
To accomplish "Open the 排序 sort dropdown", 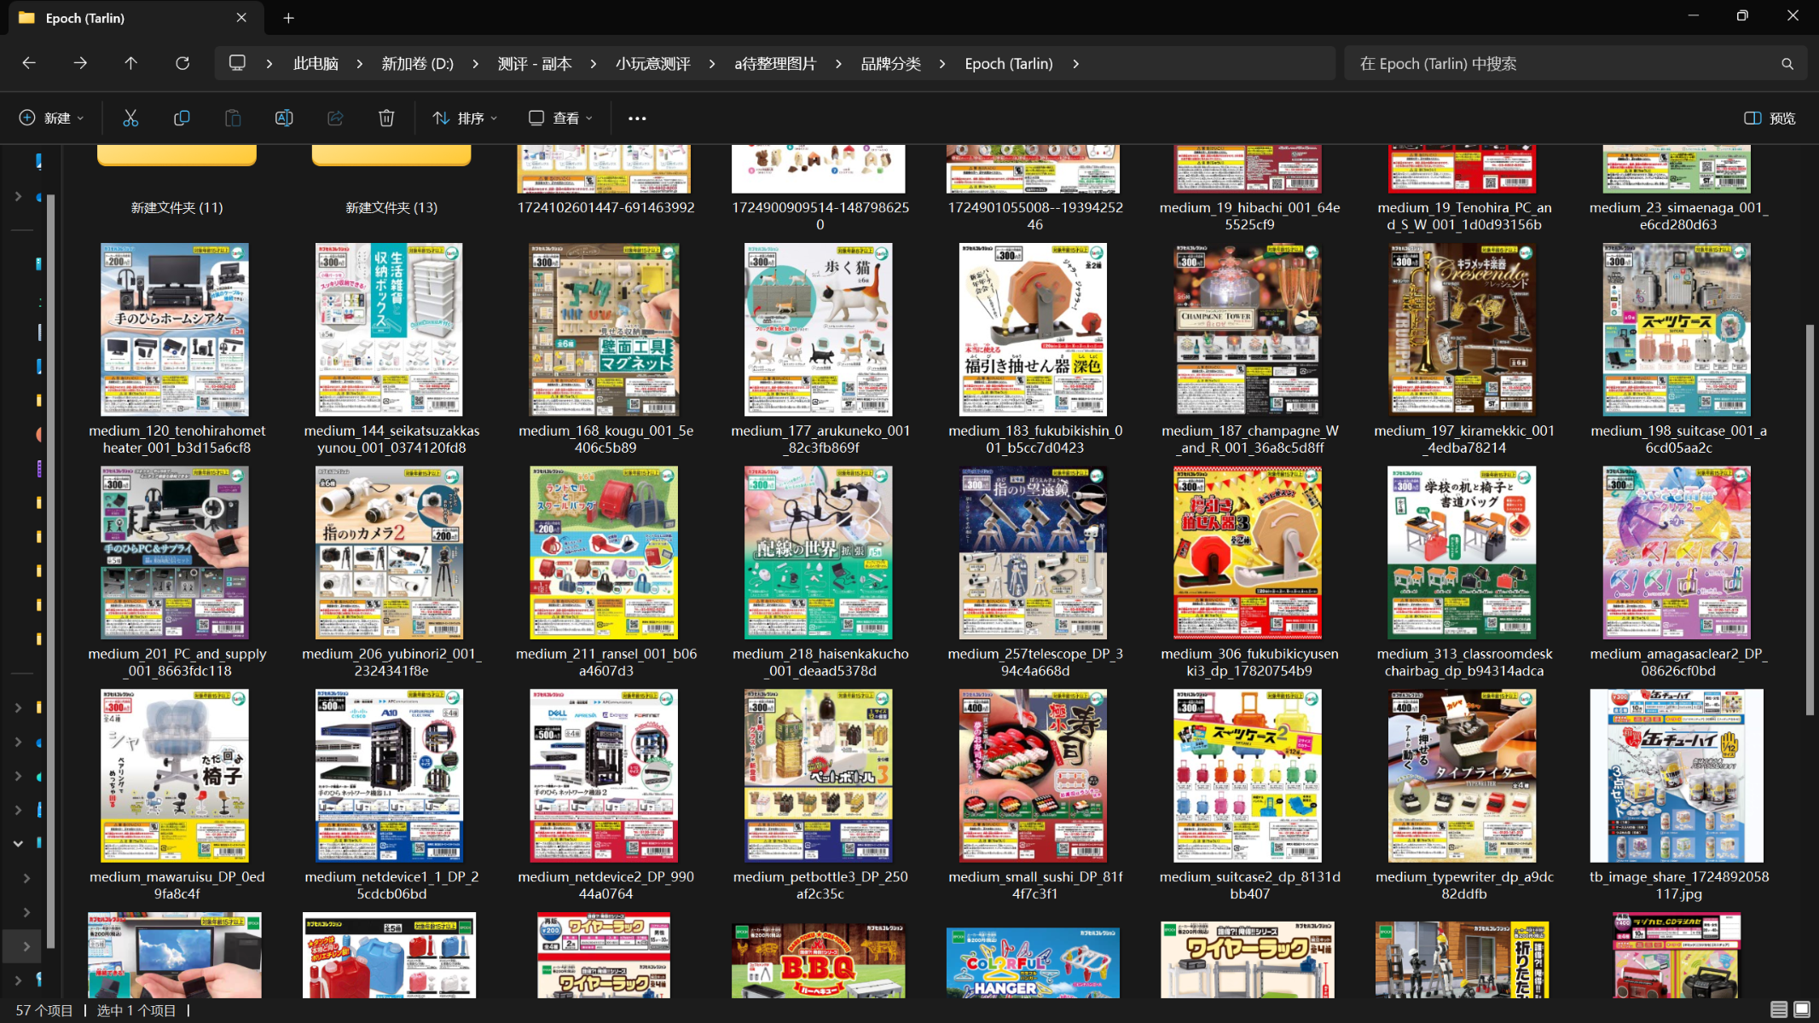I will pyautogui.click(x=465, y=118).
